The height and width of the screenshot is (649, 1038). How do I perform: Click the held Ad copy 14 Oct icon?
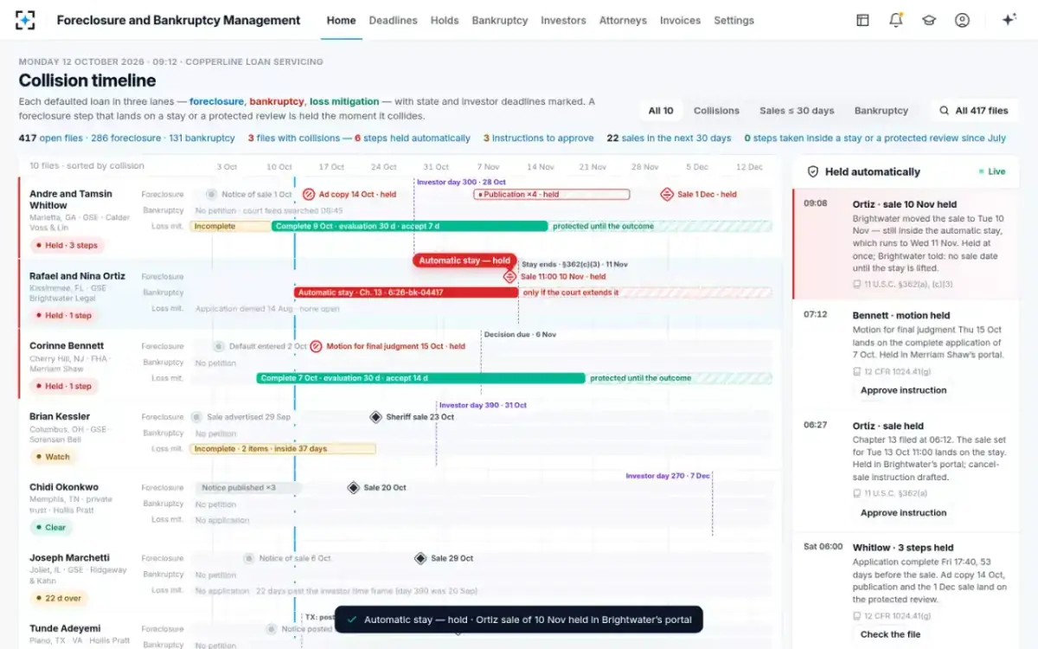(x=309, y=195)
